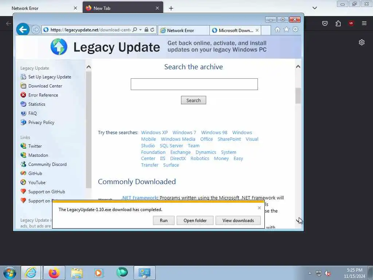The height and width of the screenshot is (280, 373).
Task: Click the IE forward arrow button
Action: pyautogui.click(x=35, y=30)
